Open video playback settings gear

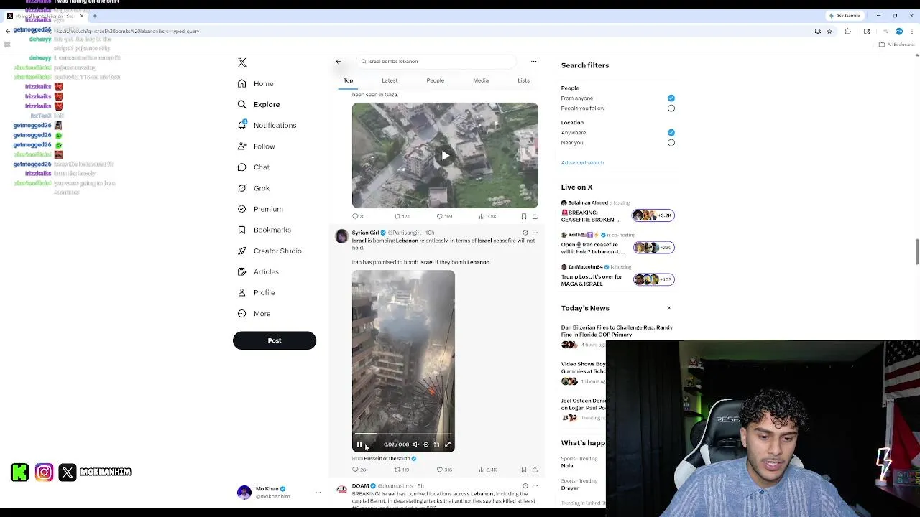425,444
